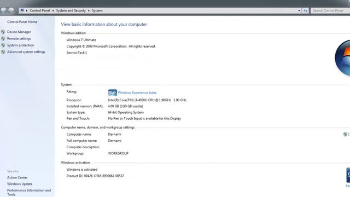This screenshot has height=197, width=350.
Task: Go to Control Panel breadcrumb
Action: [x=40, y=10]
